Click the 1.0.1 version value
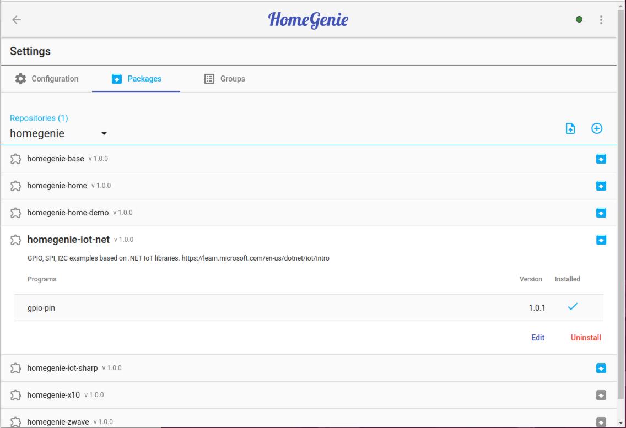Image resolution: width=626 pixels, height=428 pixels. 537,308
